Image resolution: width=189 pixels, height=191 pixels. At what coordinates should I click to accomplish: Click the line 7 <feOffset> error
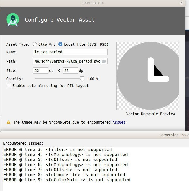click(x=60, y=170)
